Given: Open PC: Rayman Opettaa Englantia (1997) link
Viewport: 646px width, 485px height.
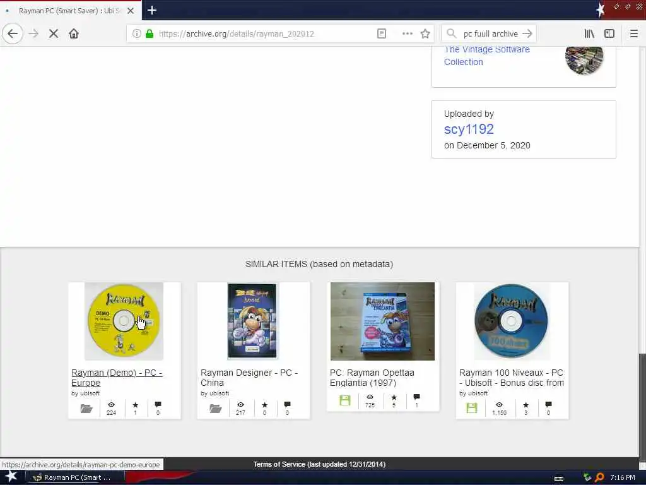Looking at the screenshot, I should coord(372,378).
